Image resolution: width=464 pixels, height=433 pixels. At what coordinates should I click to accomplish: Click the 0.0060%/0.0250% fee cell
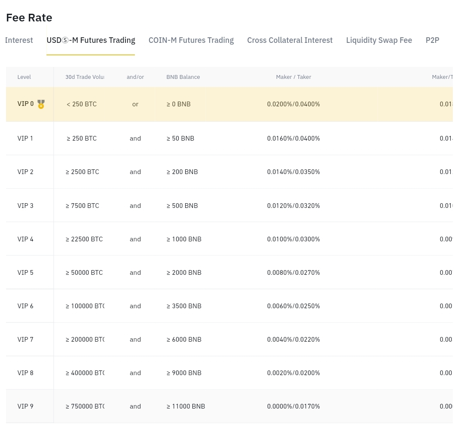[293, 306]
